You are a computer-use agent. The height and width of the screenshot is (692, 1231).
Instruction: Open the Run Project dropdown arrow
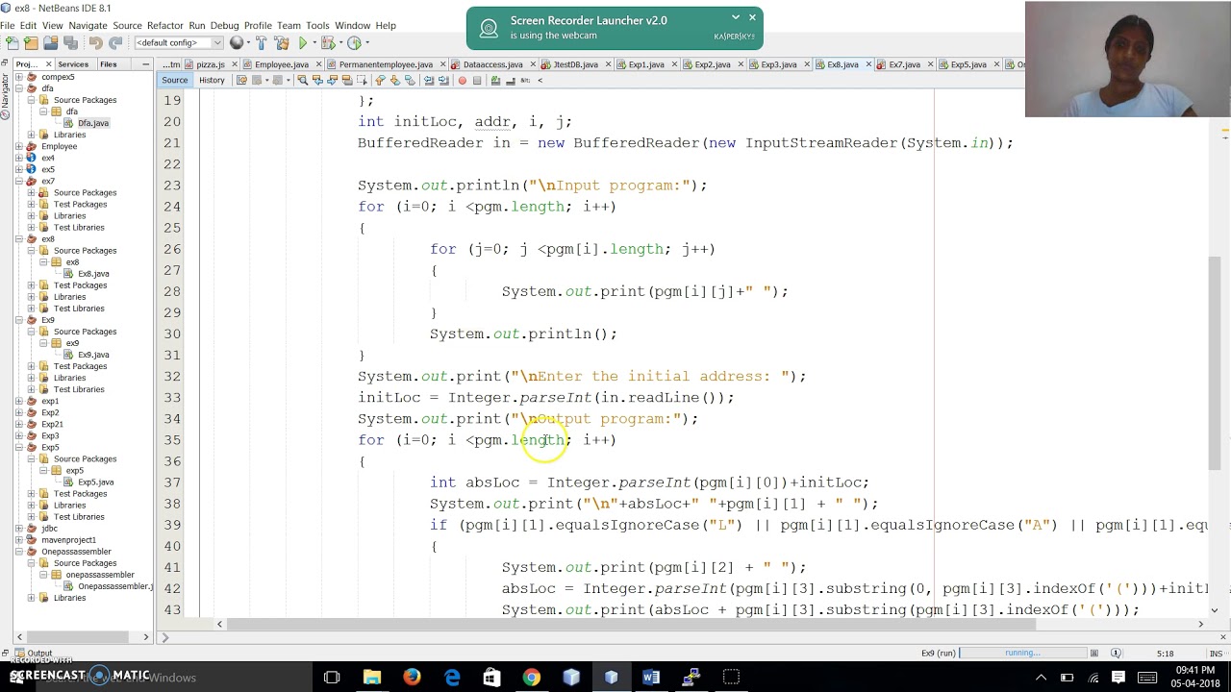click(314, 43)
